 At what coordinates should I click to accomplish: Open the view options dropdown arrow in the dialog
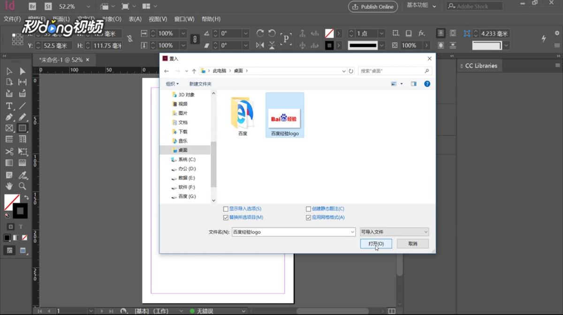pyautogui.click(x=402, y=84)
